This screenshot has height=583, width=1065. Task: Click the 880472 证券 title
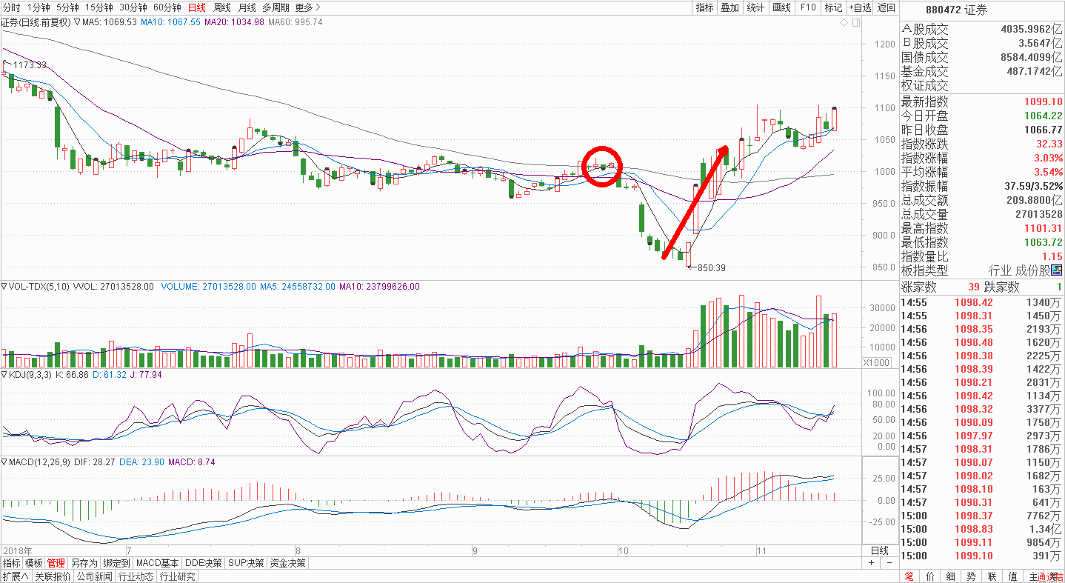point(957,10)
